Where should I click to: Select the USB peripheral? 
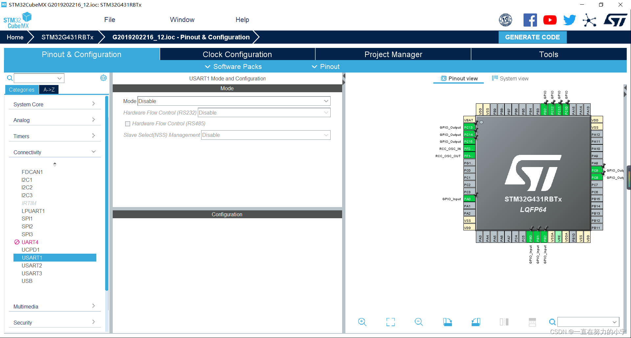point(27,281)
